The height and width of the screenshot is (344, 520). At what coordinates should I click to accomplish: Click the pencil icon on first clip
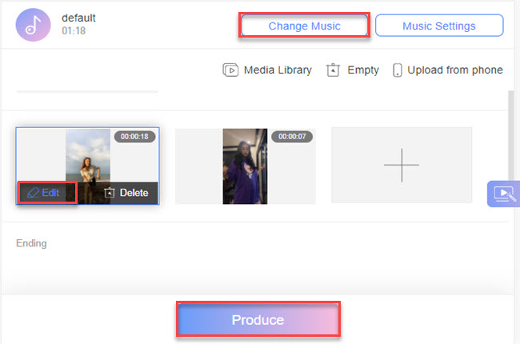click(33, 193)
